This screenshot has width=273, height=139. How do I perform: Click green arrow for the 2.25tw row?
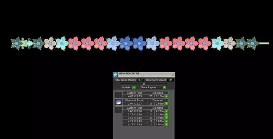coord(167,114)
